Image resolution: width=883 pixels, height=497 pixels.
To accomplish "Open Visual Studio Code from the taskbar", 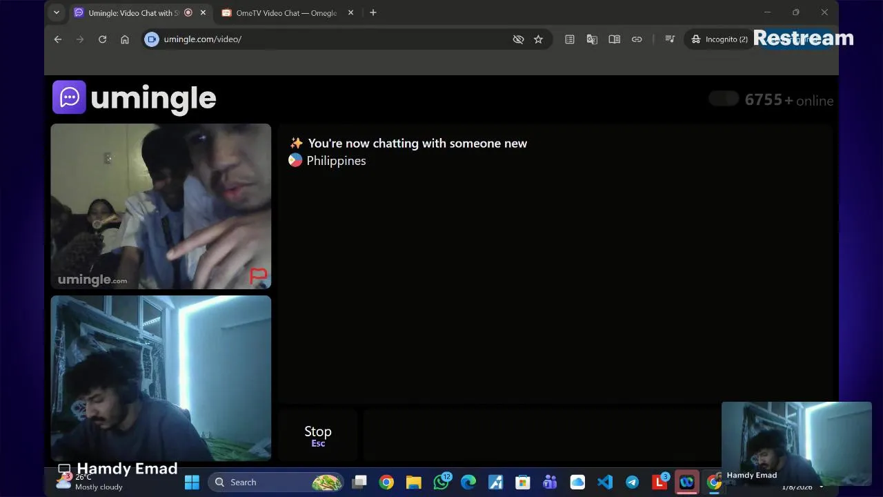I will point(605,482).
